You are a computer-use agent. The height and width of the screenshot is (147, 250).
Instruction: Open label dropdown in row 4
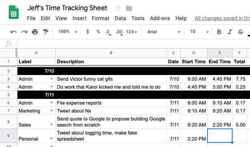pyautogui.click(x=52, y=87)
